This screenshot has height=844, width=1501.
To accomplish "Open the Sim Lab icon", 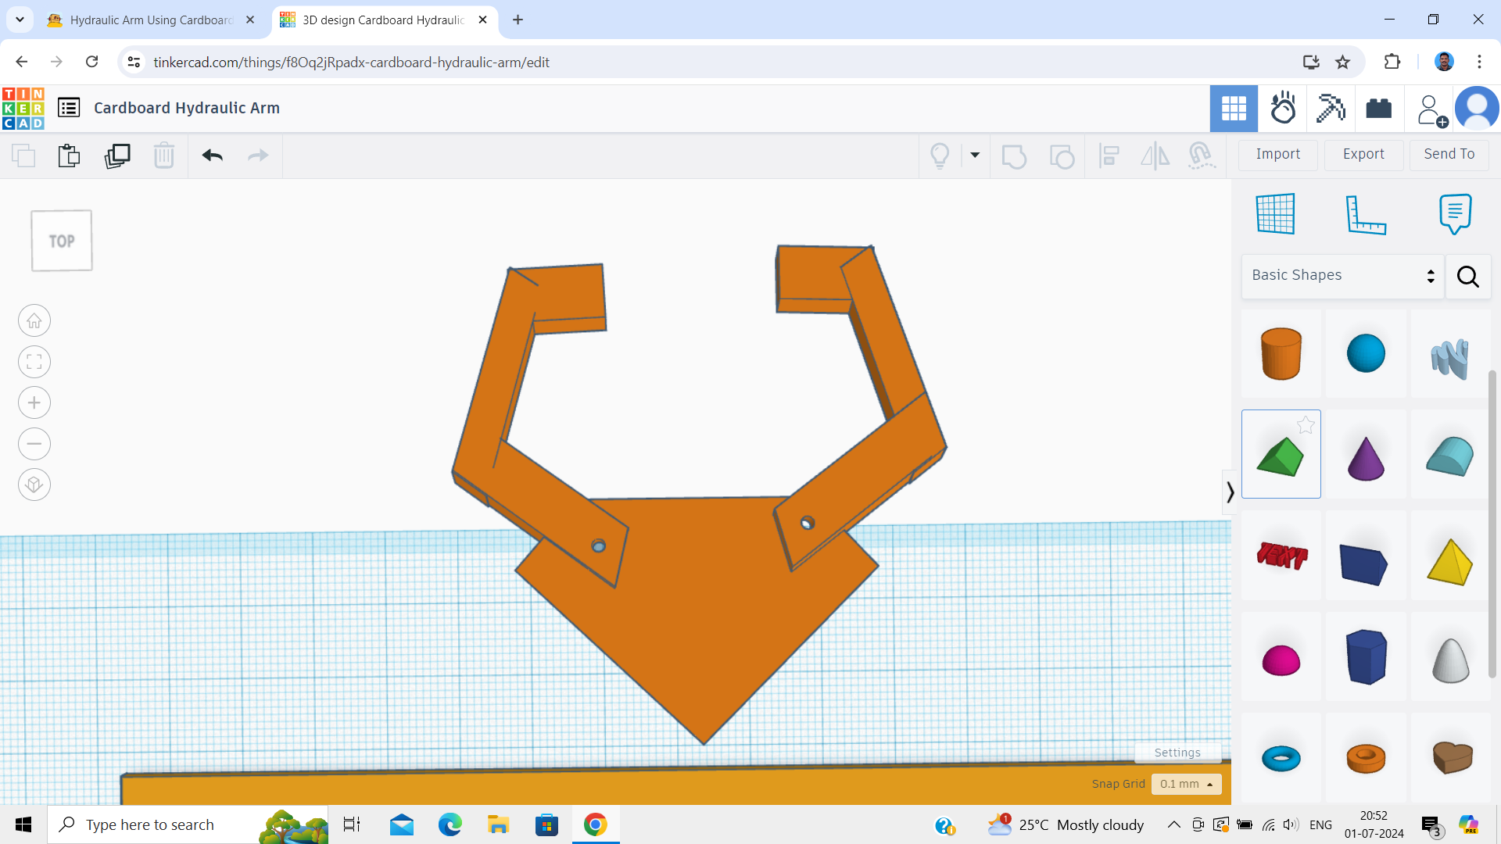I will click(1283, 109).
